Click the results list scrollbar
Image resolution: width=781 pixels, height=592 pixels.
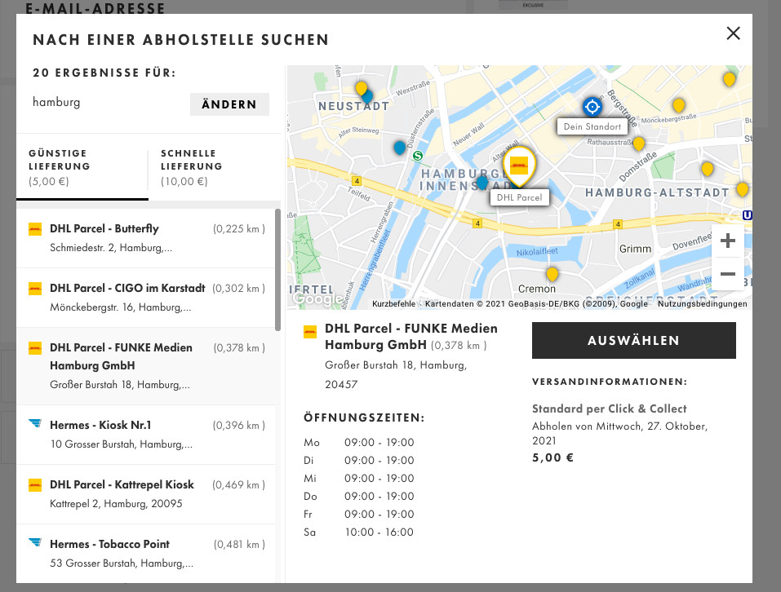pyautogui.click(x=277, y=270)
